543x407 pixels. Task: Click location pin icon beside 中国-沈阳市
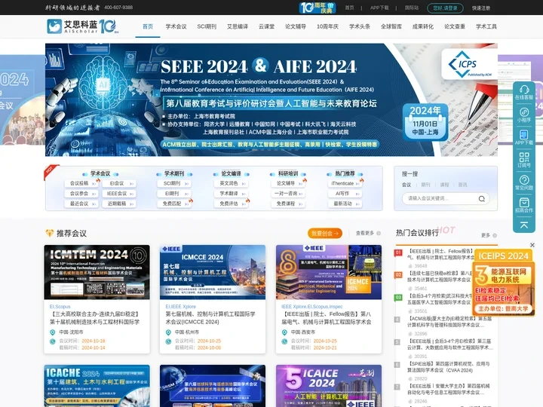point(53,332)
